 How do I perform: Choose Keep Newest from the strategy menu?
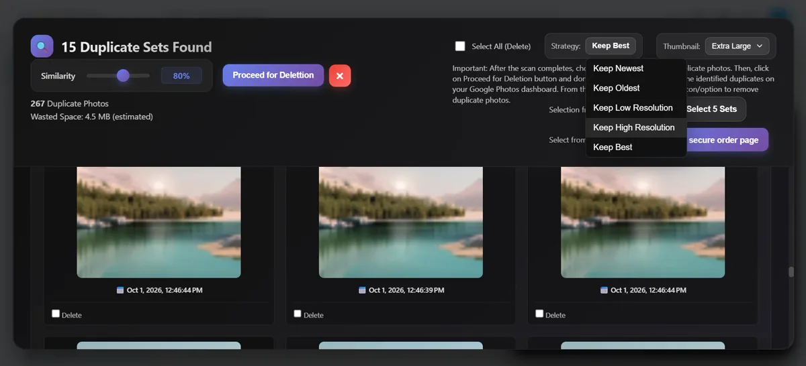(x=635, y=68)
